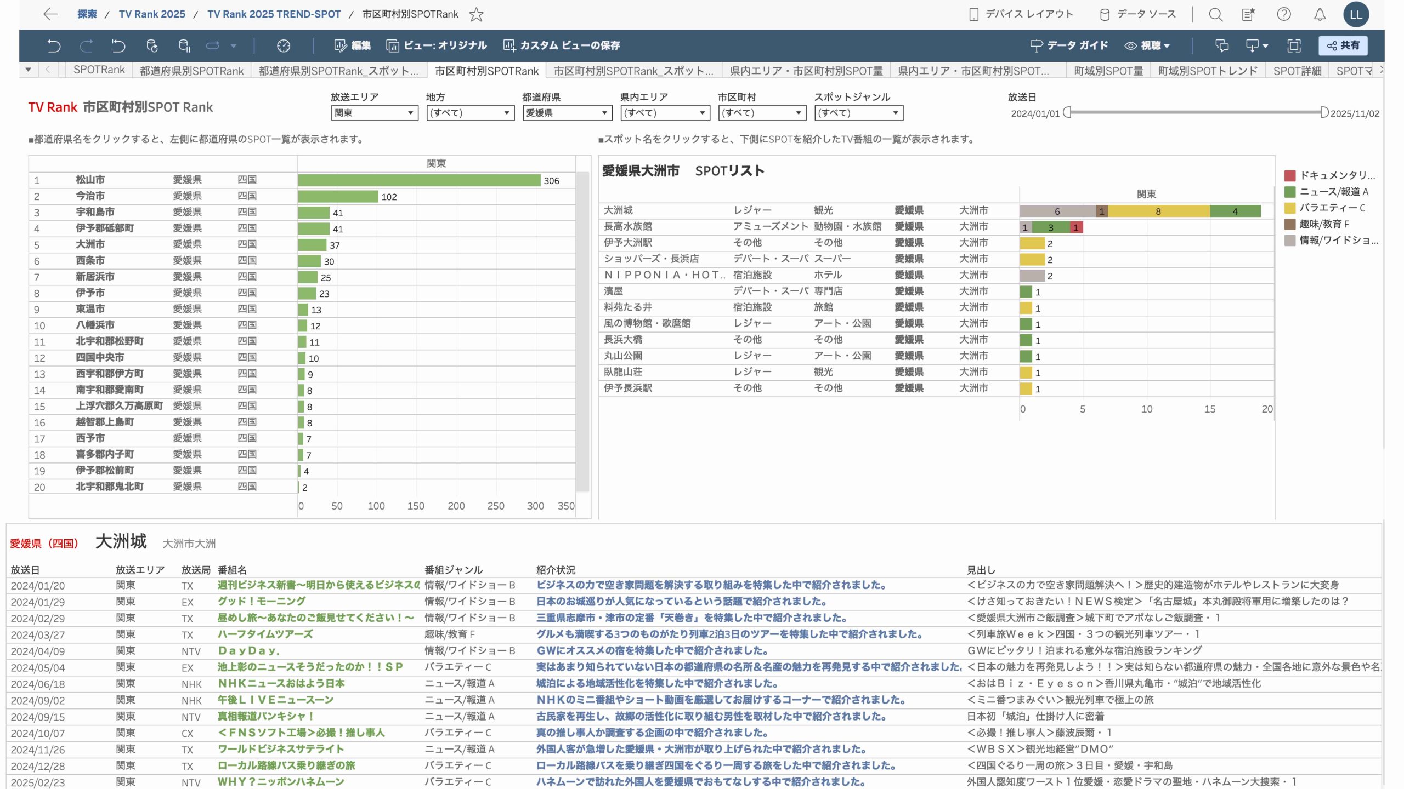This screenshot has height=789, width=1404.
Task: Switch to 町域別SPOT量 tab
Action: (x=1108, y=71)
